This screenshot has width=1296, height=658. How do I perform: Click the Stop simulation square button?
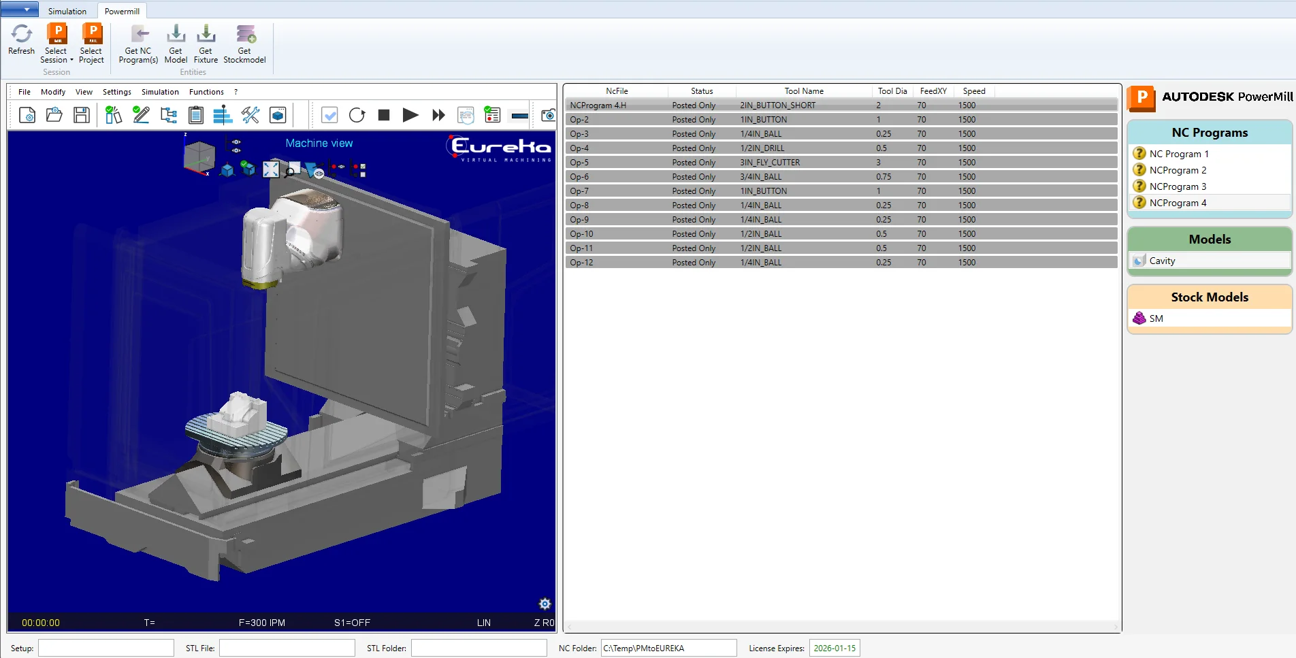(x=384, y=115)
